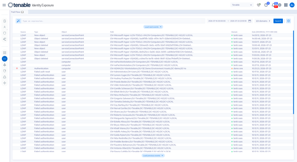
Task: Click the Domain column header
Action: pyautogui.click(x=234, y=32)
